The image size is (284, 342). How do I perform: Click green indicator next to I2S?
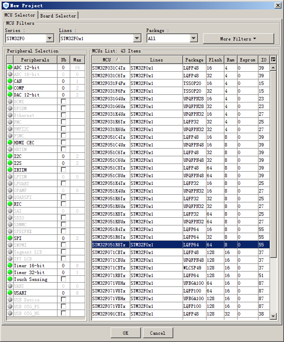coord(10,163)
